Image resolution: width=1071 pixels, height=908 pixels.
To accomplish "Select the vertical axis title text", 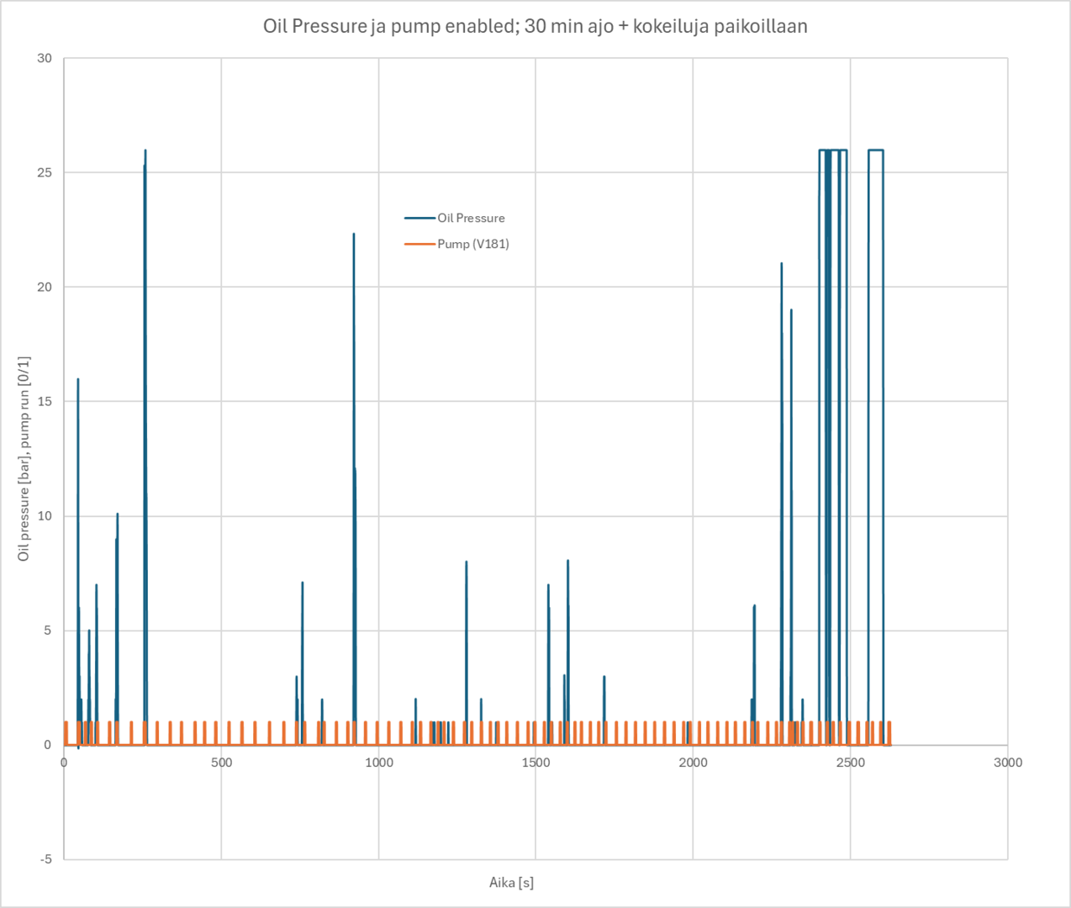I will pos(24,458).
